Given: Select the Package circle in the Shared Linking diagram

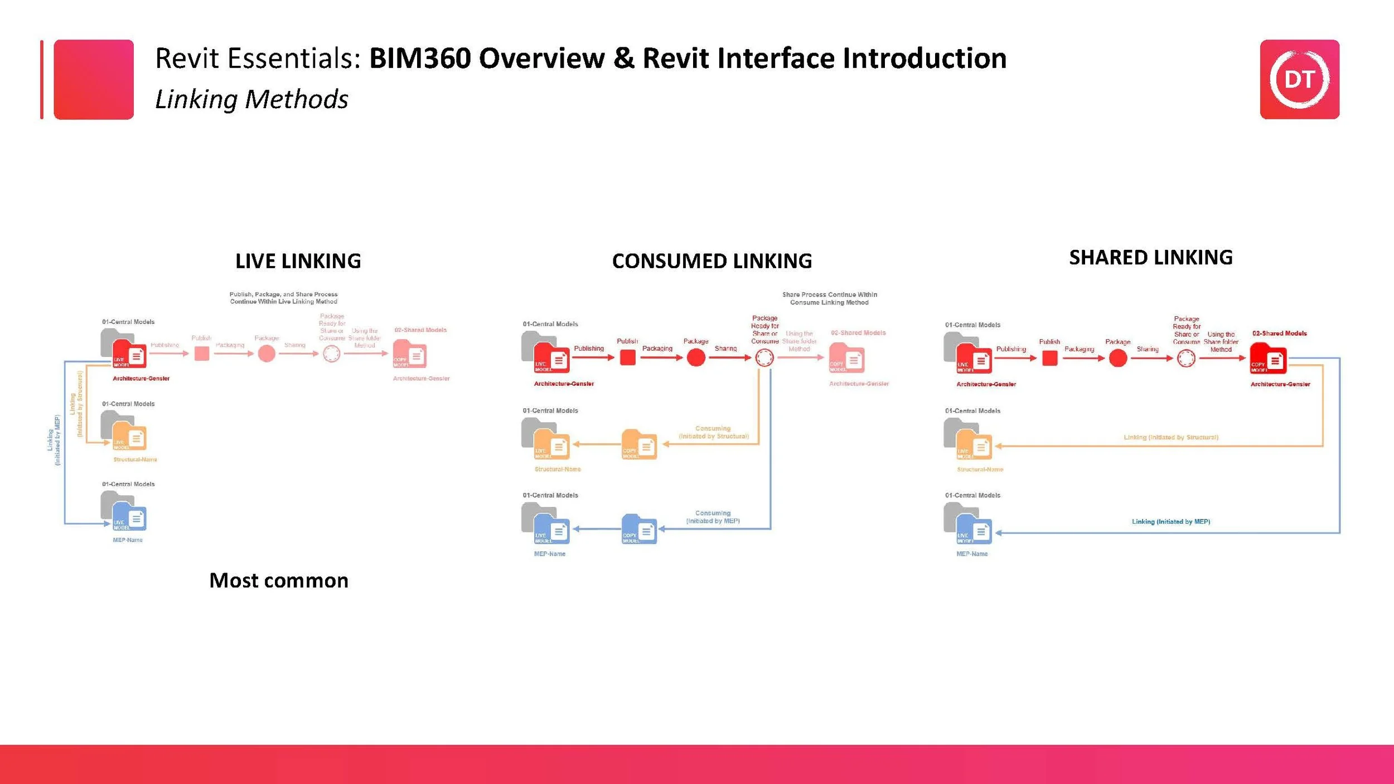Looking at the screenshot, I should pyautogui.click(x=1118, y=358).
